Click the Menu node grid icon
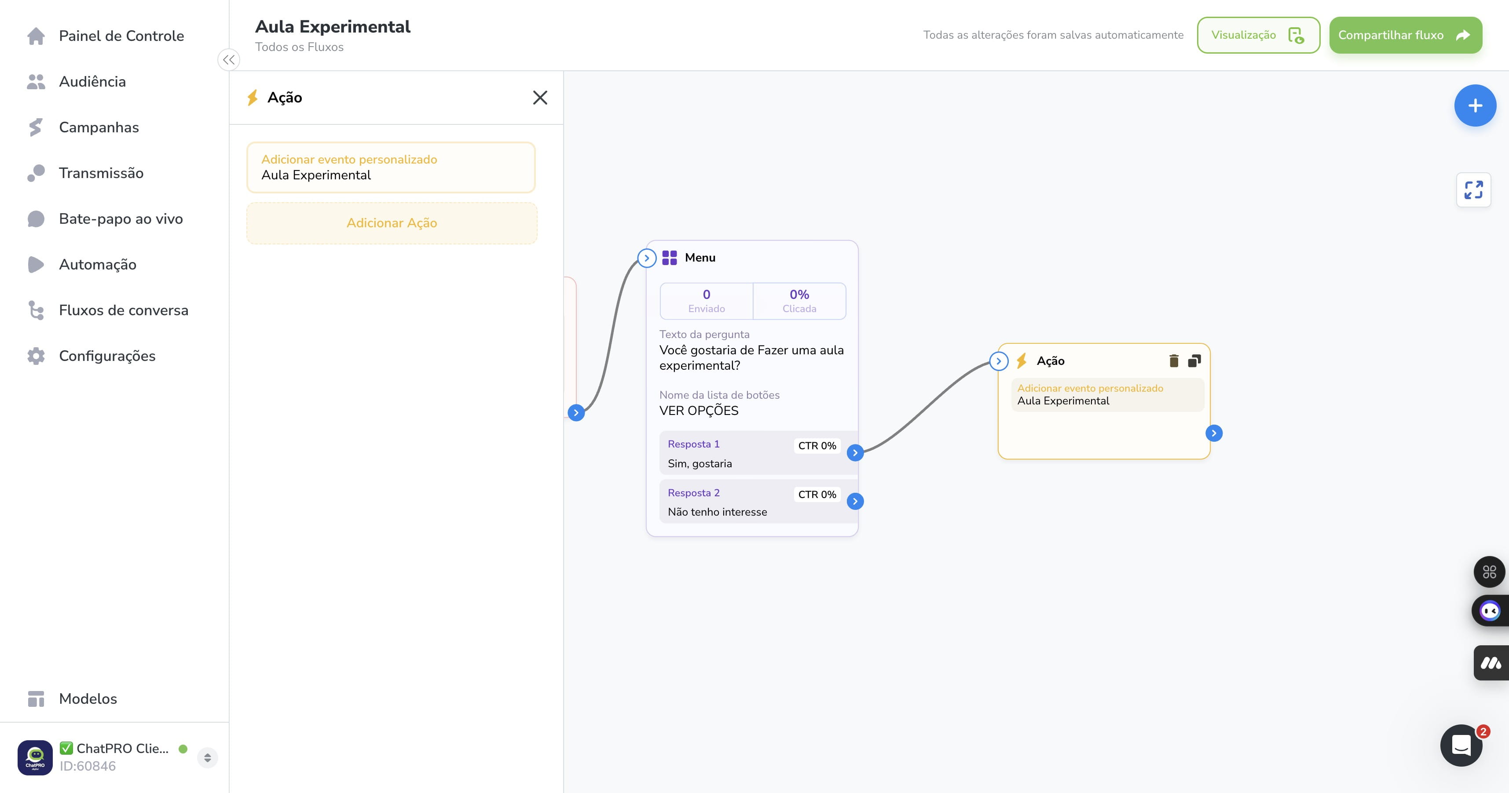The image size is (1509, 793). click(670, 258)
